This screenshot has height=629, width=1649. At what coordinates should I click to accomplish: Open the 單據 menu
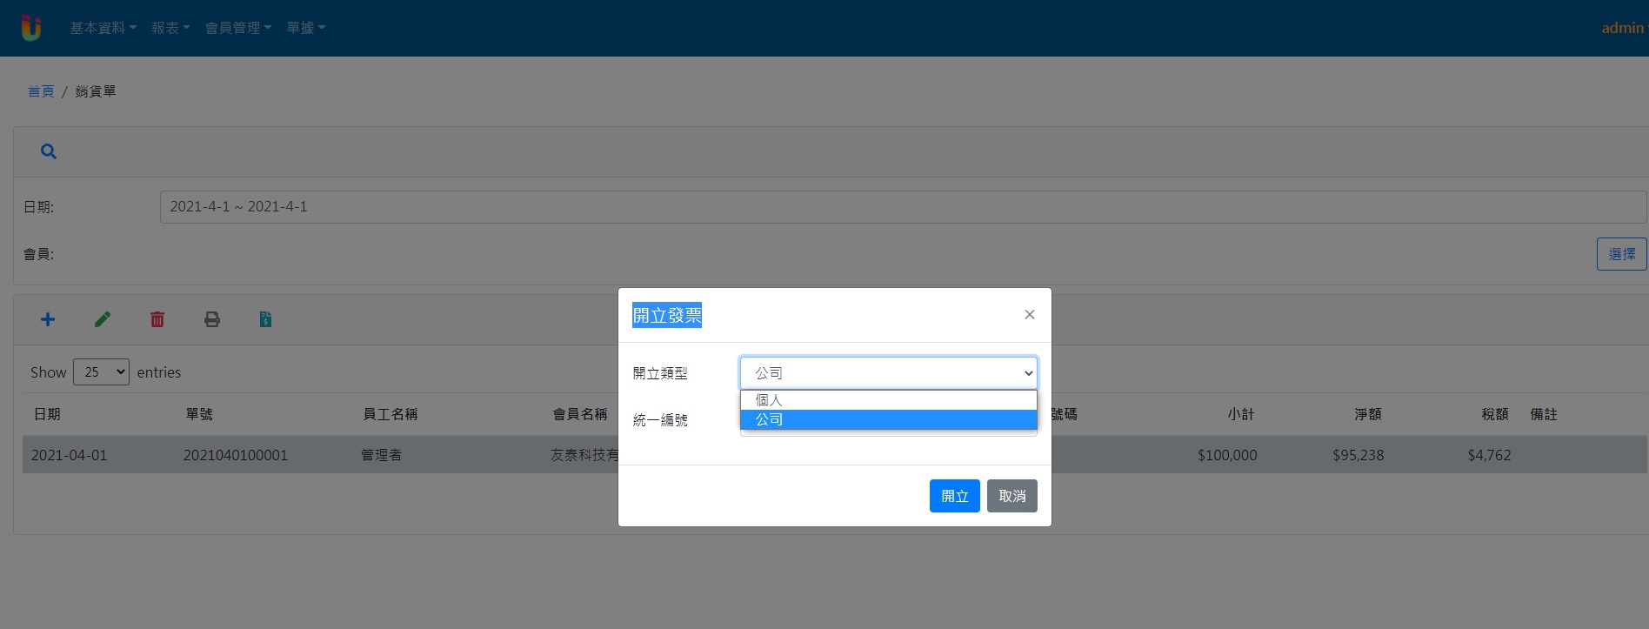tap(305, 28)
